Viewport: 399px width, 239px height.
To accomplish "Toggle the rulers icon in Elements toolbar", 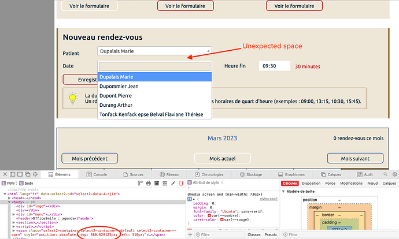I will (x=140, y=183).
